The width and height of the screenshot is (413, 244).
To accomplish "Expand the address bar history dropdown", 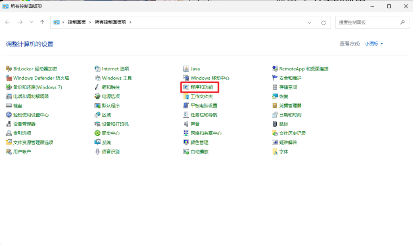I will pyautogui.click(x=309, y=22).
